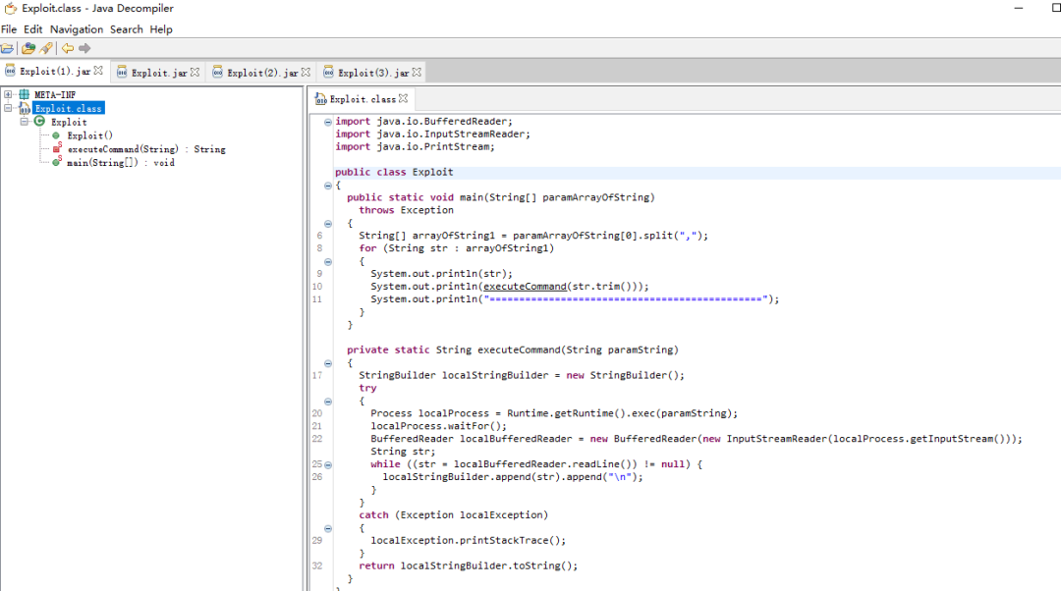The image size is (1061, 591).
Task: Collapse the Exploit class tree node
Action: coord(25,122)
